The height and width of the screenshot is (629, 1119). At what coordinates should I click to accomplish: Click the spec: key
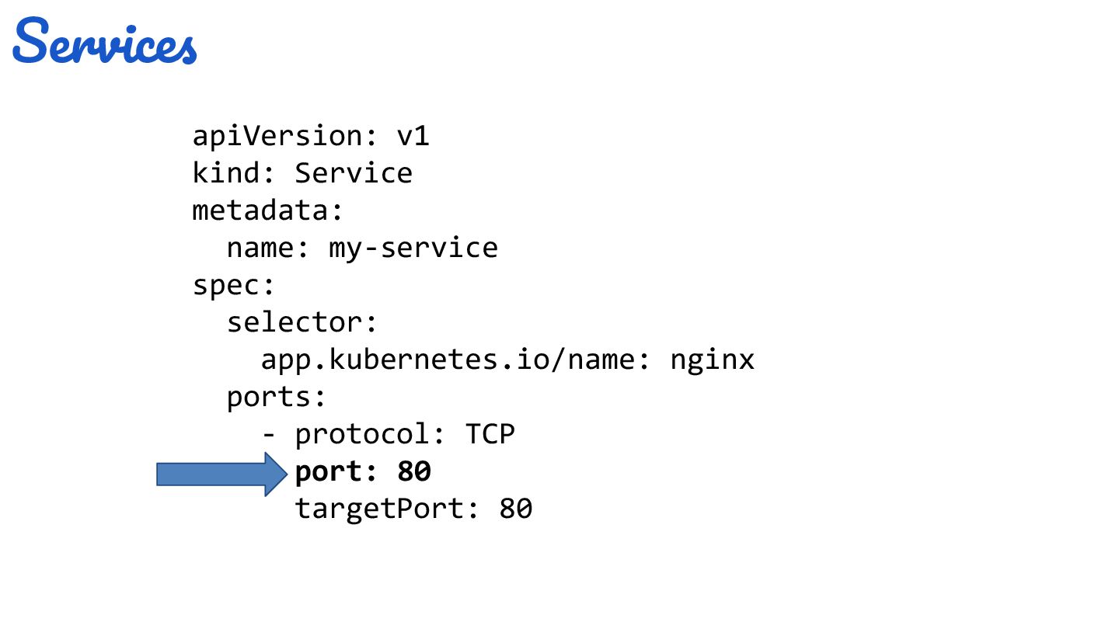[x=234, y=285]
